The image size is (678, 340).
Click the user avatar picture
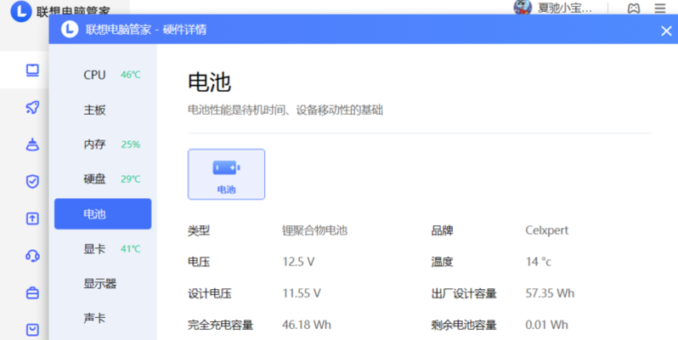(523, 8)
